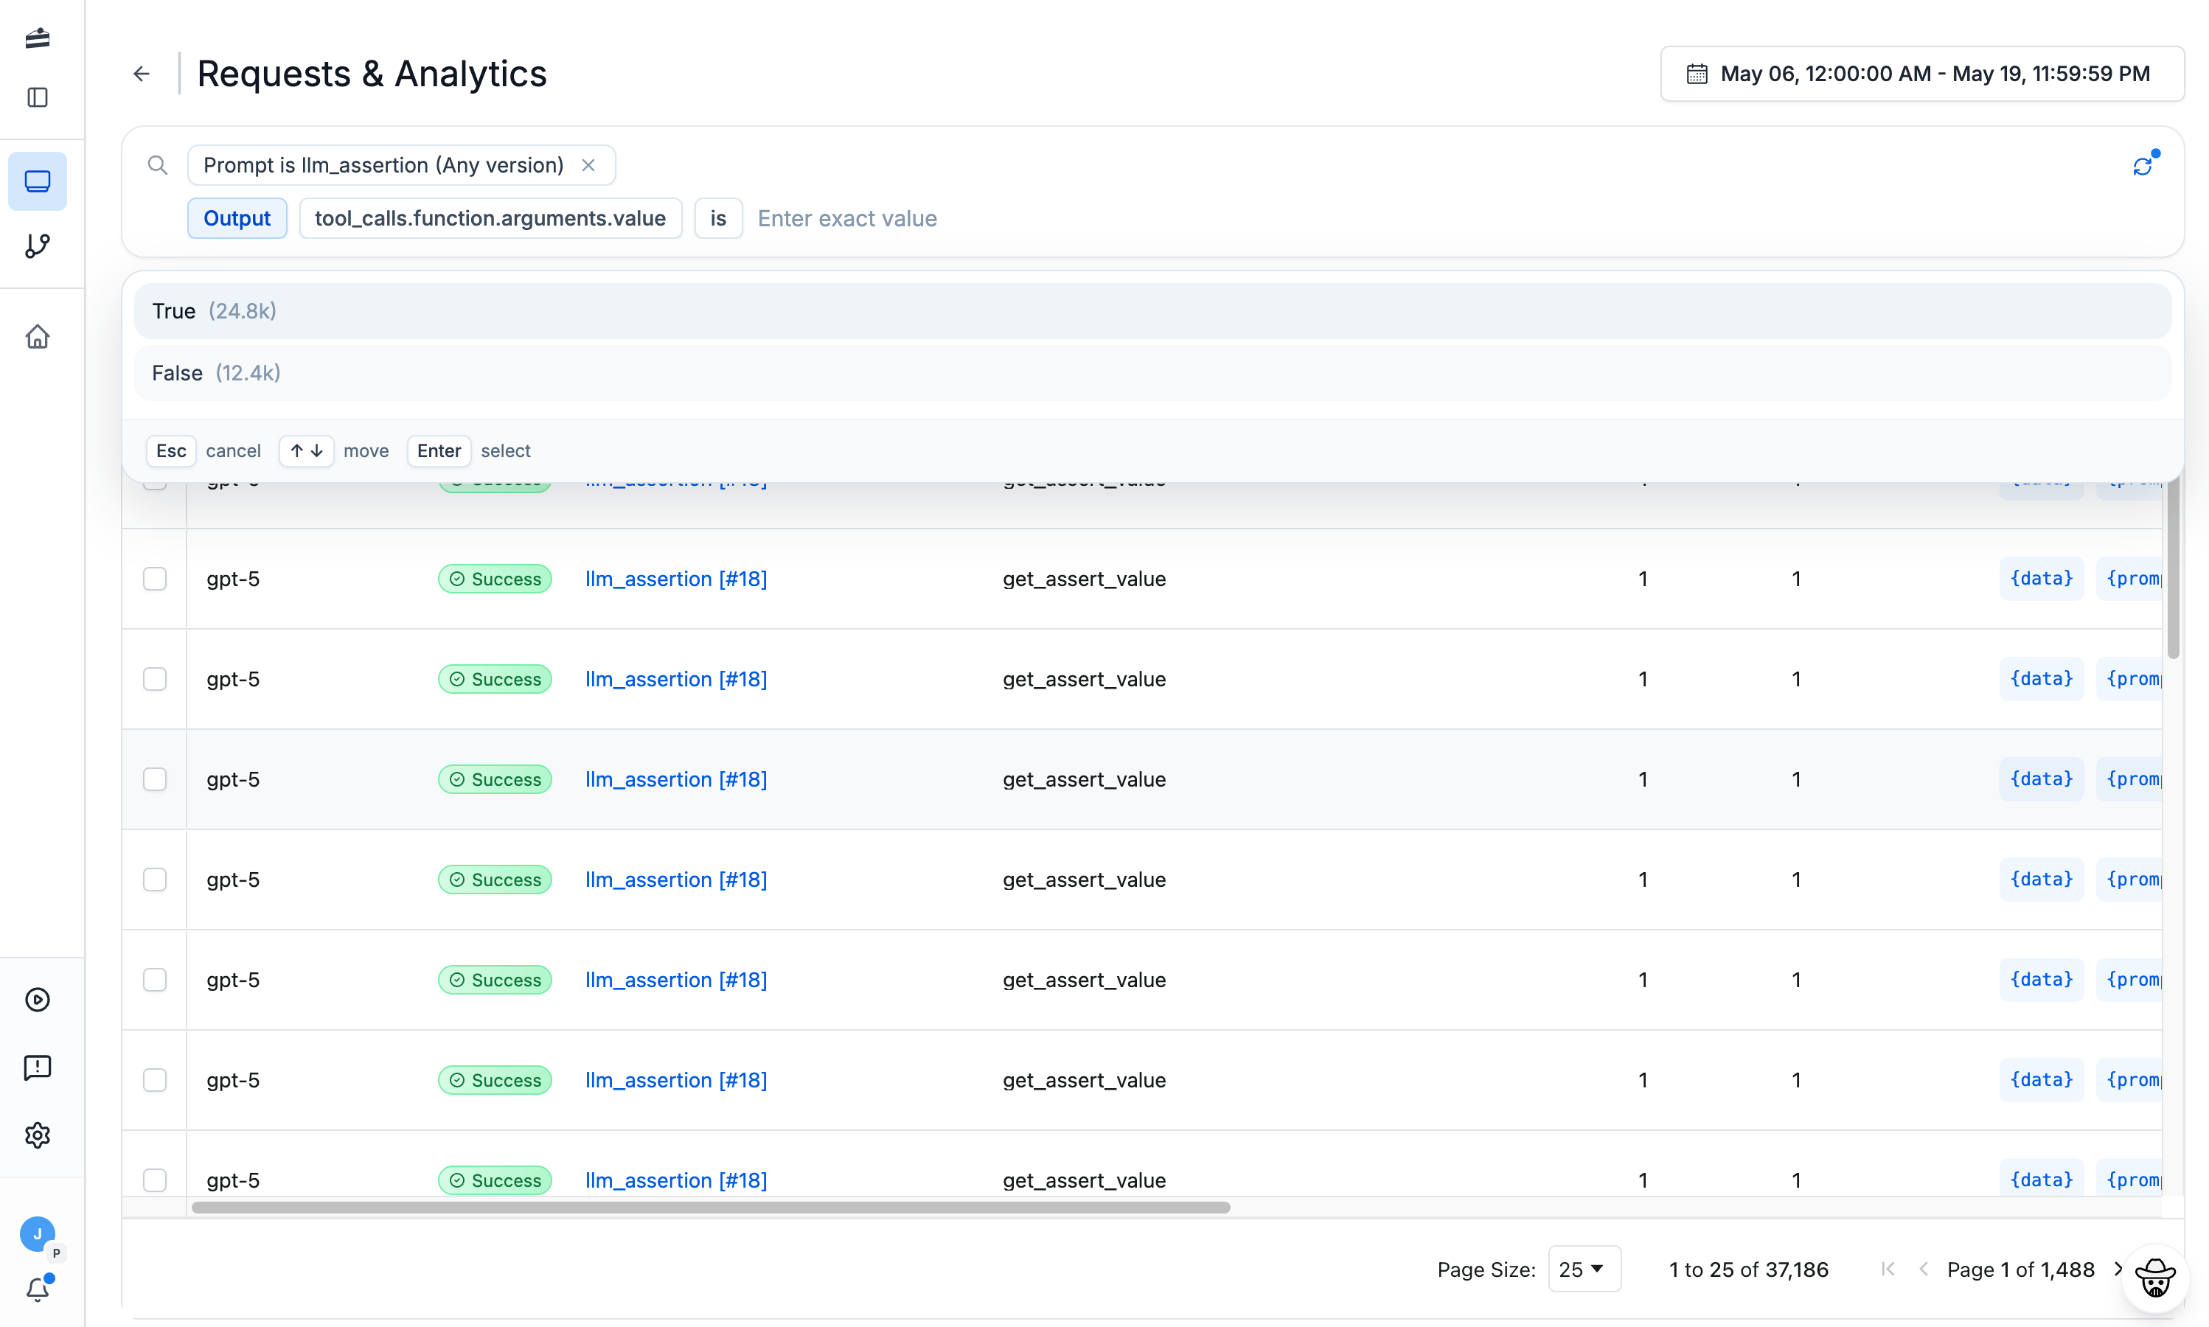This screenshot has height=1327, width=2209.
Task: Remove the Prompt is llm_assertion filter
Action: [x=588, y=165]
